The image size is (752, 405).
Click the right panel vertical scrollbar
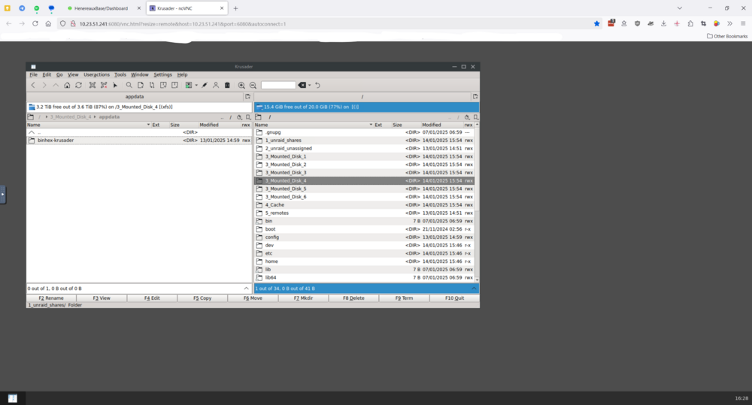tap(477, 201)
